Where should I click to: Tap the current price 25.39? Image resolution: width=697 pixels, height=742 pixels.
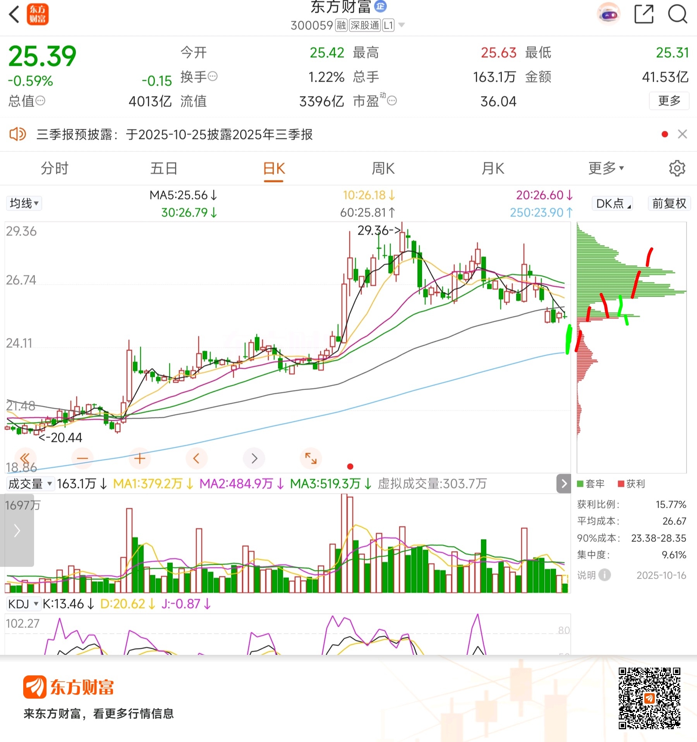[x=42, y=57]
